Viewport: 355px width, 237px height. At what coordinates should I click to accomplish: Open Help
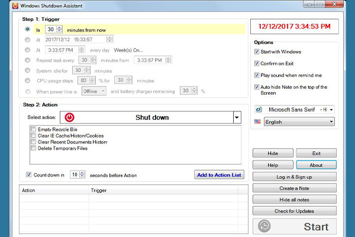pyautogui.click(x=273, y=165)
